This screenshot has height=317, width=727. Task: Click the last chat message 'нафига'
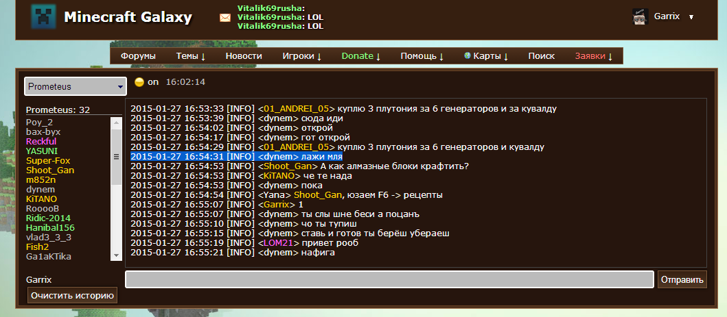pos(233,253)
